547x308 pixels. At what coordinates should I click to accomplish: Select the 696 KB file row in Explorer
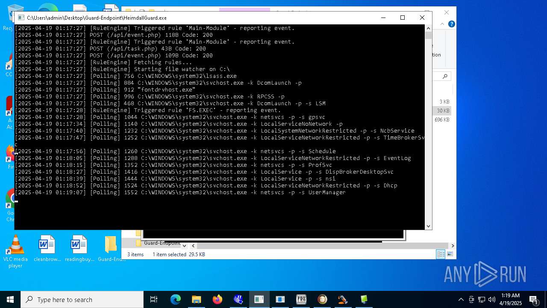[442, 120]
